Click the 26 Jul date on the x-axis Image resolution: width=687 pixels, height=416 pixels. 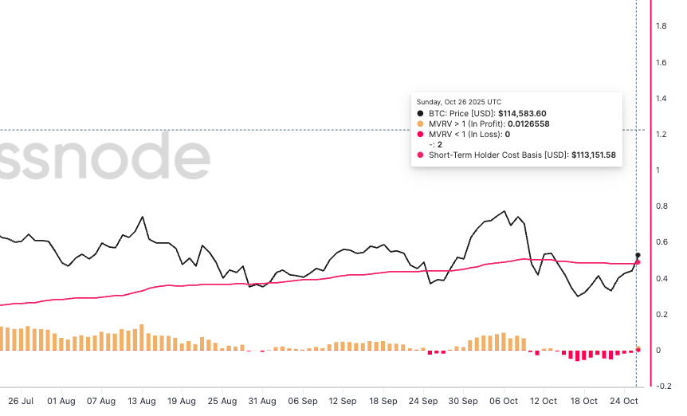click(x=21, y=401)
